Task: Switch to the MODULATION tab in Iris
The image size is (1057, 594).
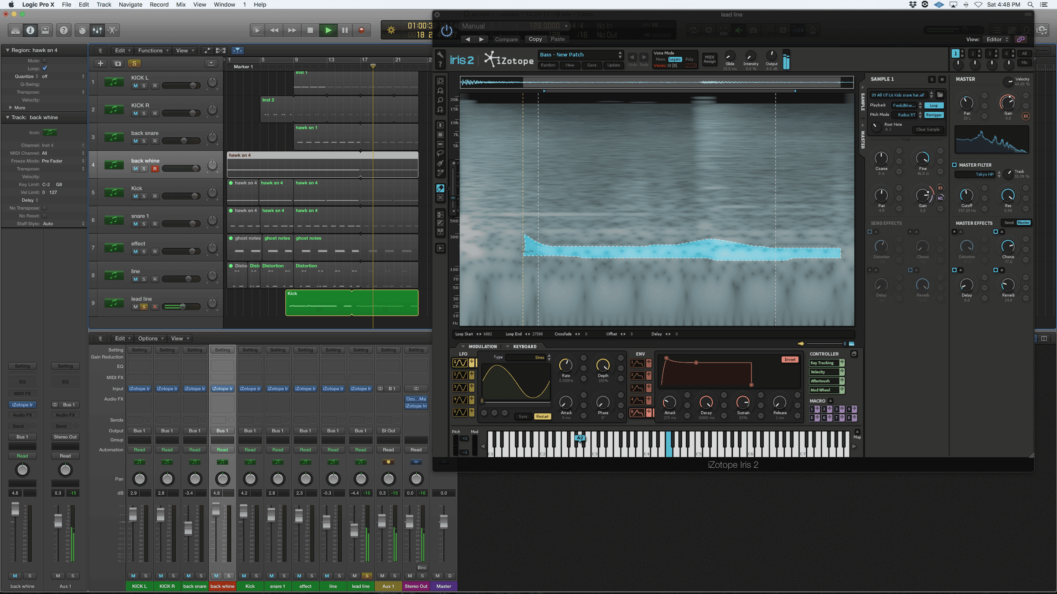Action: 482,347
